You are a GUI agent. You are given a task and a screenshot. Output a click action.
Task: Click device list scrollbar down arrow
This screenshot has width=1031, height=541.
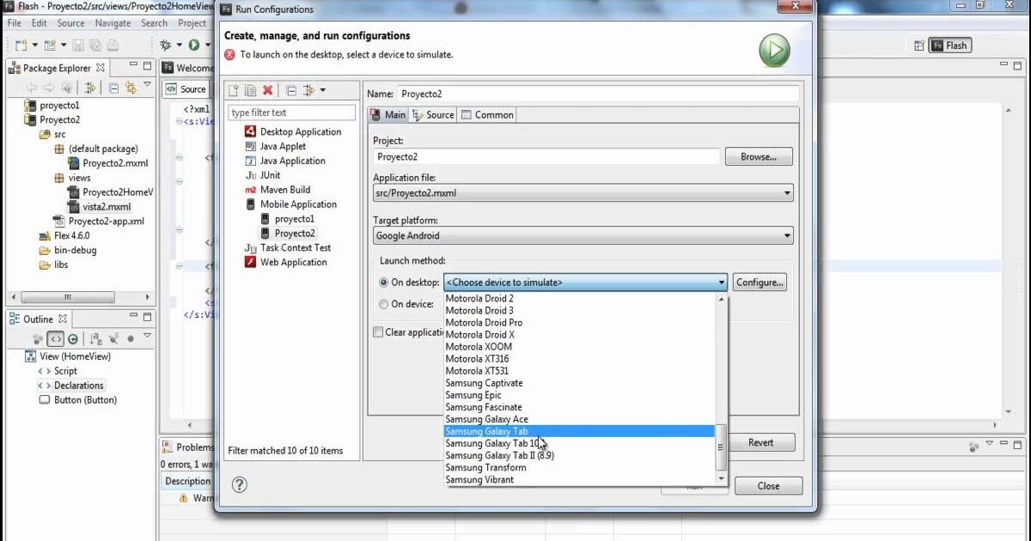[x=722, y=478]
